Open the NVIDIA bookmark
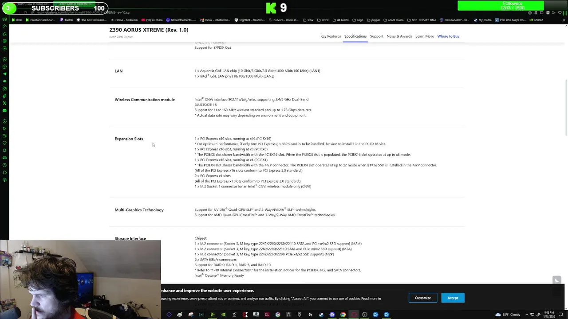 536,20
